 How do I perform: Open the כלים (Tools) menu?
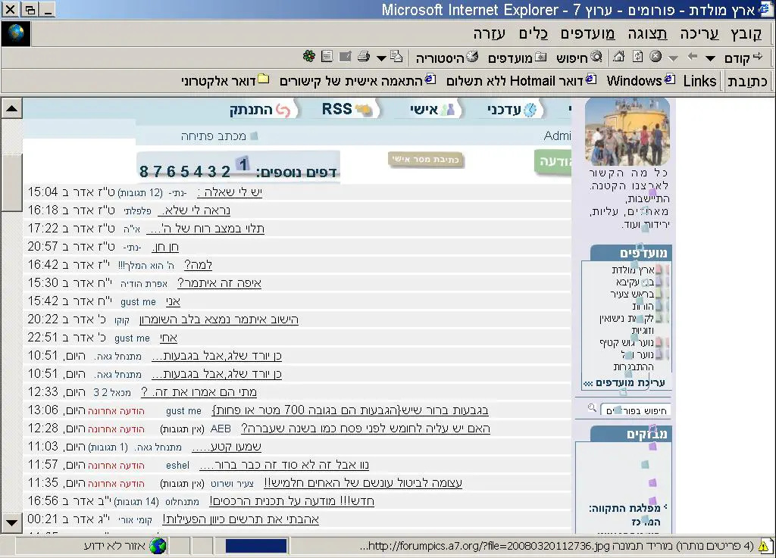click(533, 33)
